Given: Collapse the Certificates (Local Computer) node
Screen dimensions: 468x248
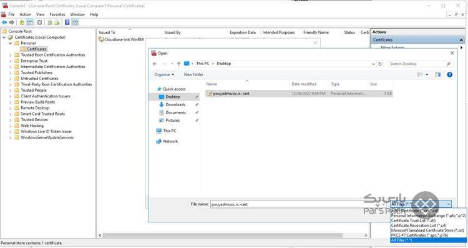Looking at the screenshot, I should 4,37.
